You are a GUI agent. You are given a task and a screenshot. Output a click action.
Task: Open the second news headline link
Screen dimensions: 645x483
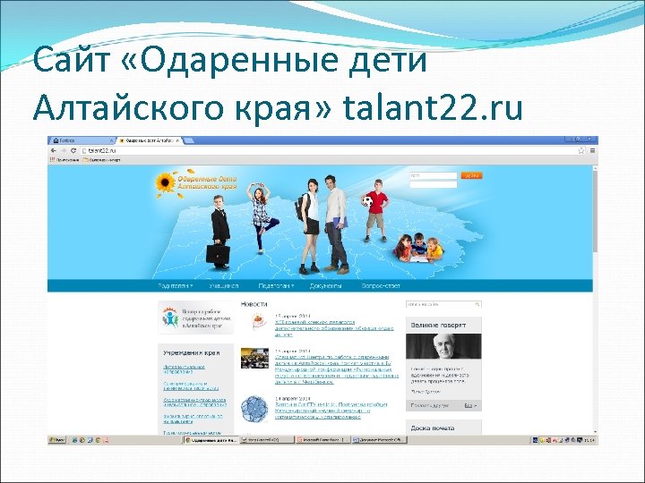337,369
